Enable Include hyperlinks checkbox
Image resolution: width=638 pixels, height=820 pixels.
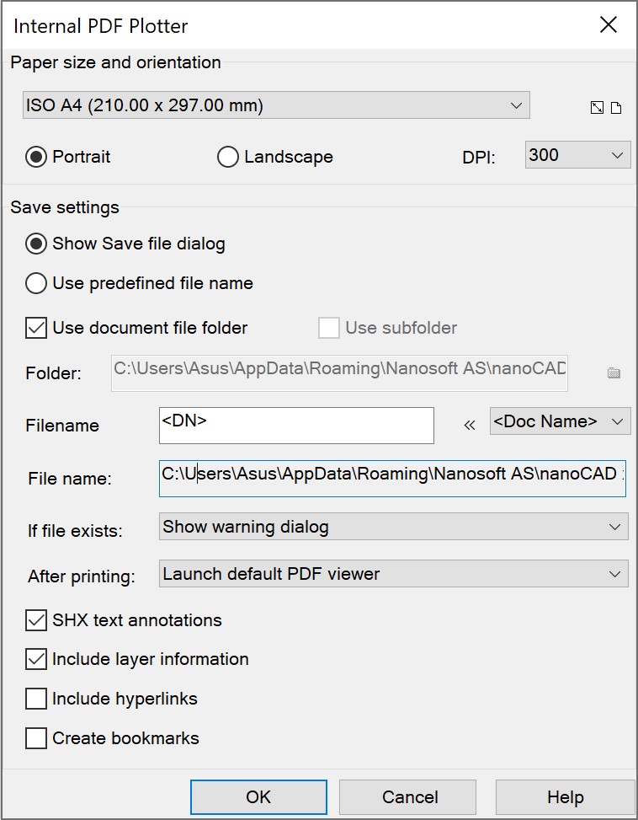[x=36, y=699]
